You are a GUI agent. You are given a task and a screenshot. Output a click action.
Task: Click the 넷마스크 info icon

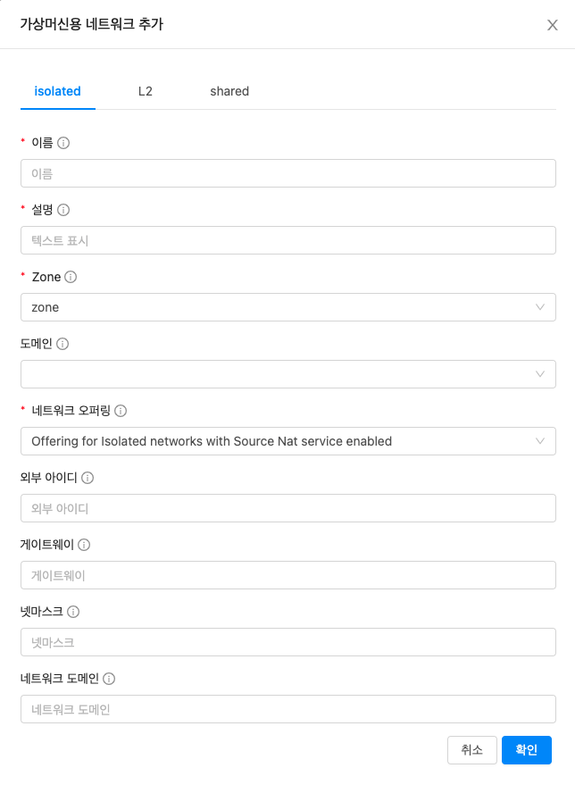pos(73,612)
